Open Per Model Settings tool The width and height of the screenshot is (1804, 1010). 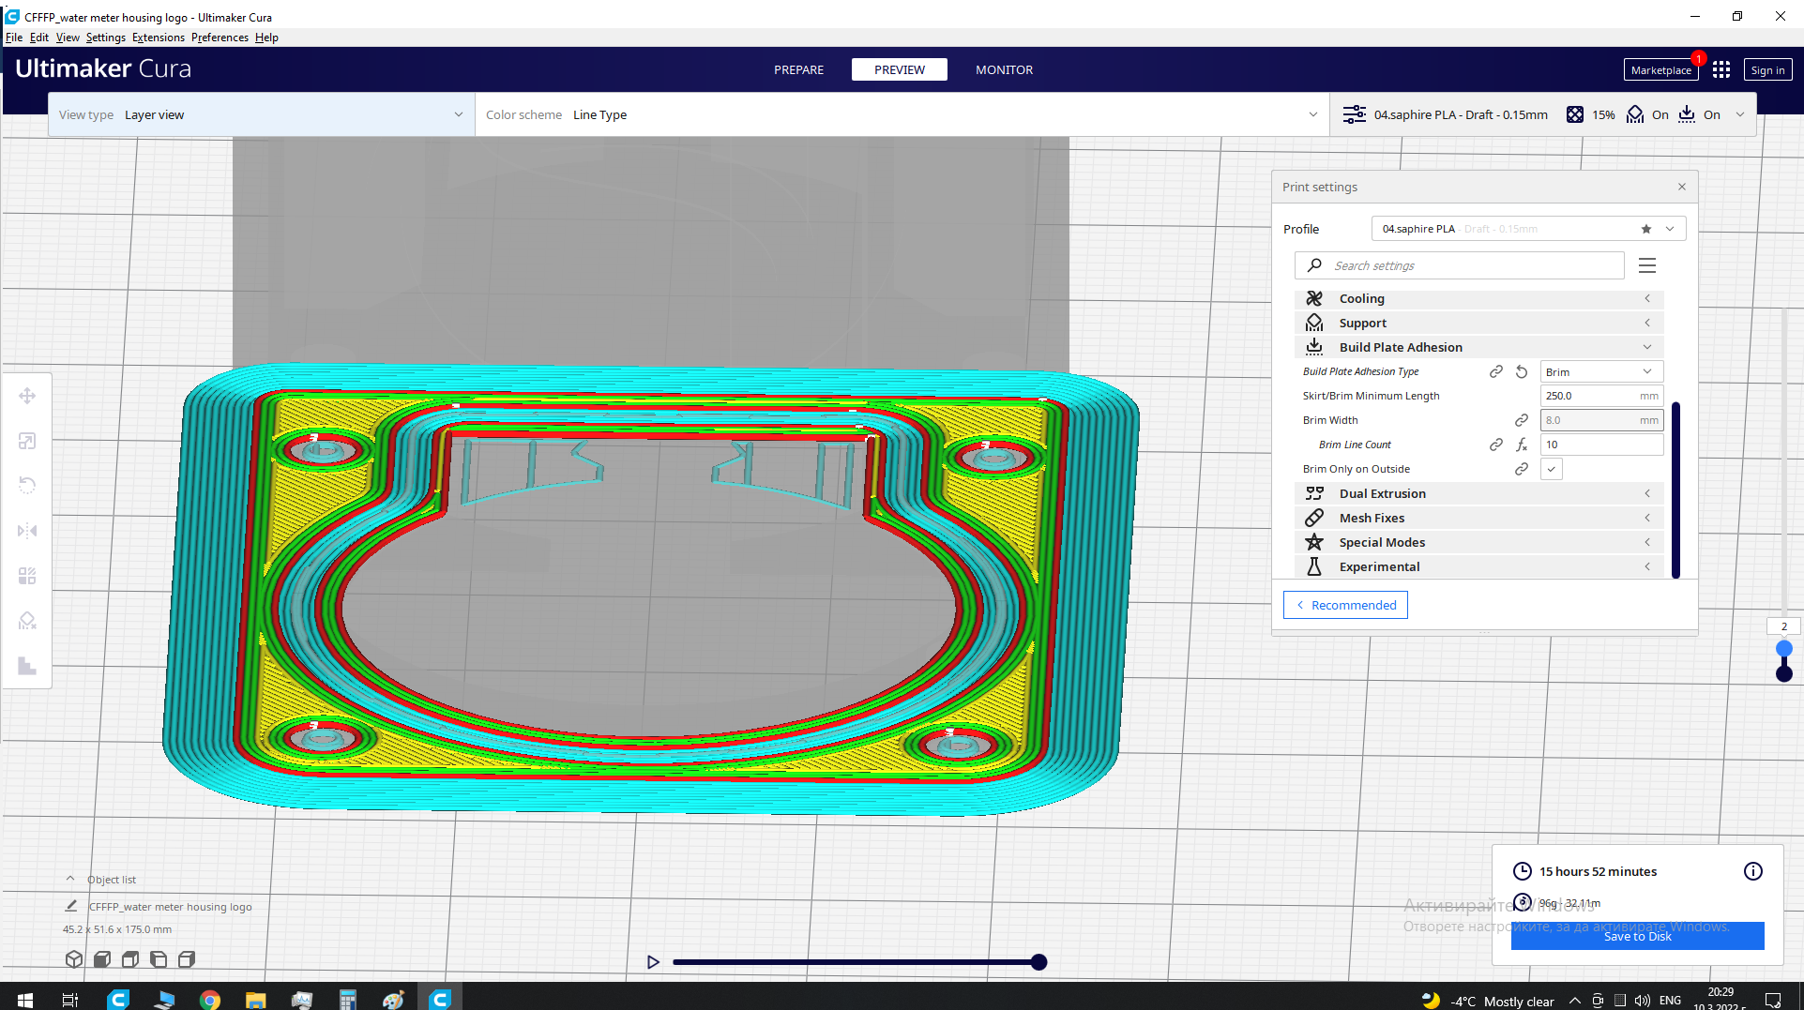(27, 576)
